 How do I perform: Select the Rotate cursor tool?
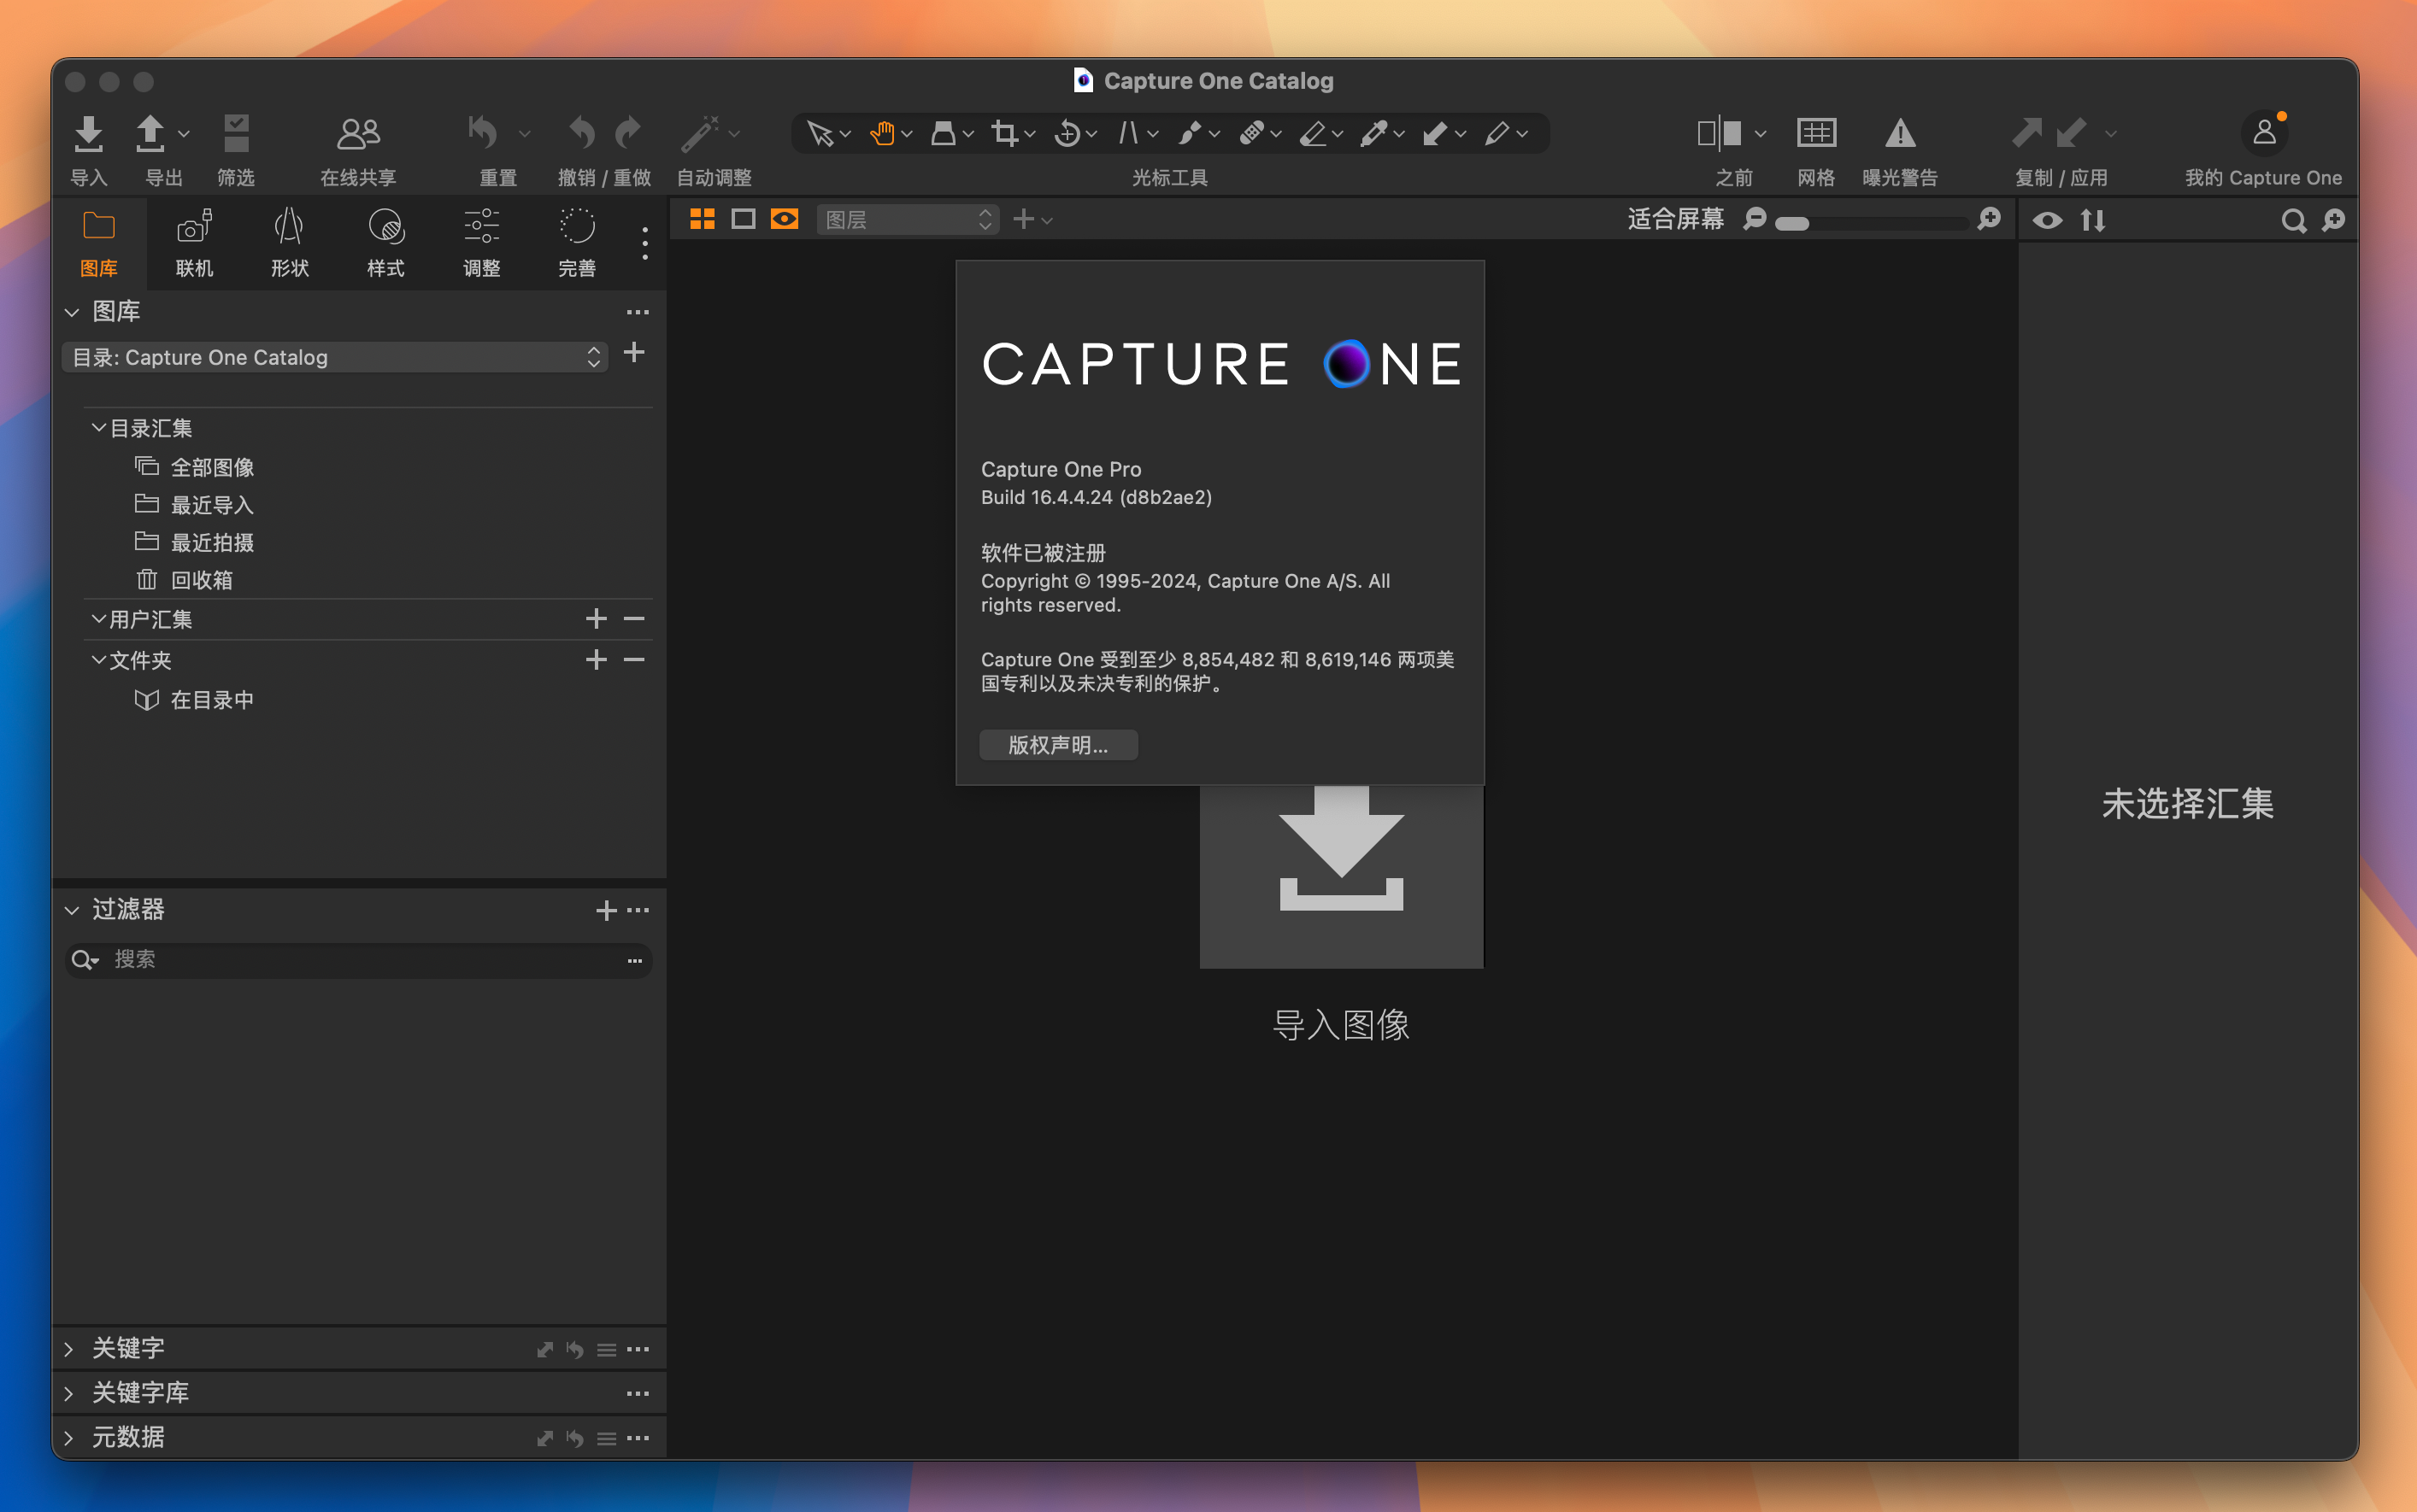(x=1067, y=133)
